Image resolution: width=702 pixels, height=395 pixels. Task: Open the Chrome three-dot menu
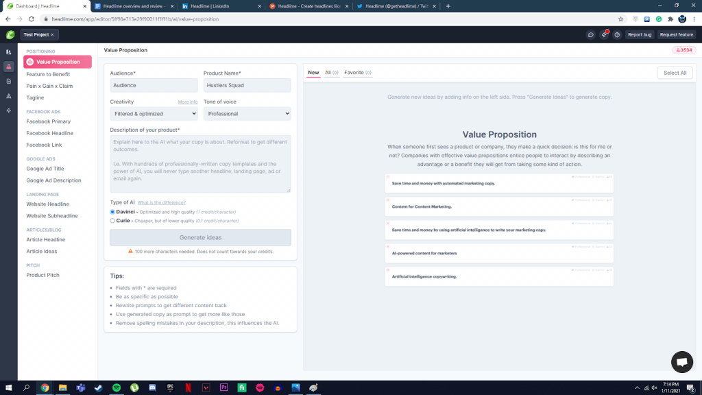click(x=694, y=19)
